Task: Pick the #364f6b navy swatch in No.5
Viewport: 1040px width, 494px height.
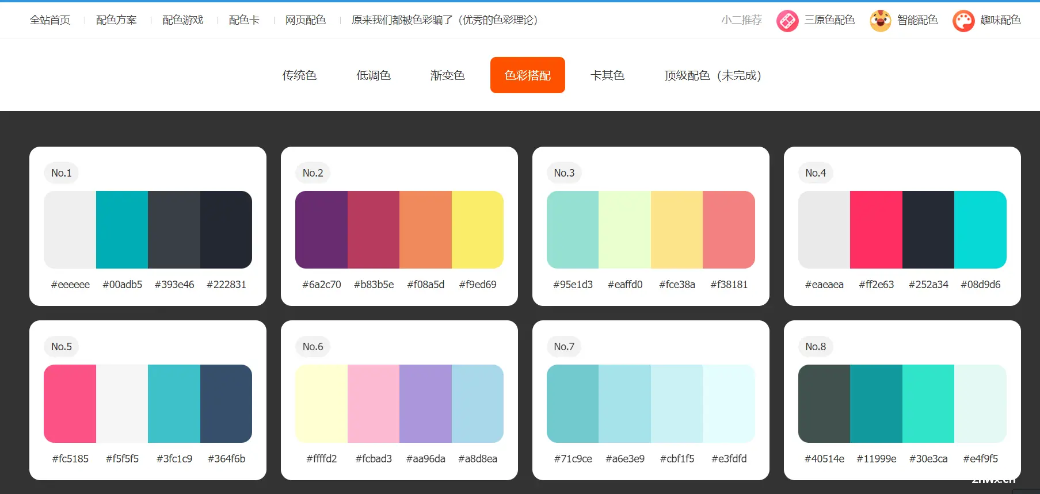Action: tap(226, 404)
